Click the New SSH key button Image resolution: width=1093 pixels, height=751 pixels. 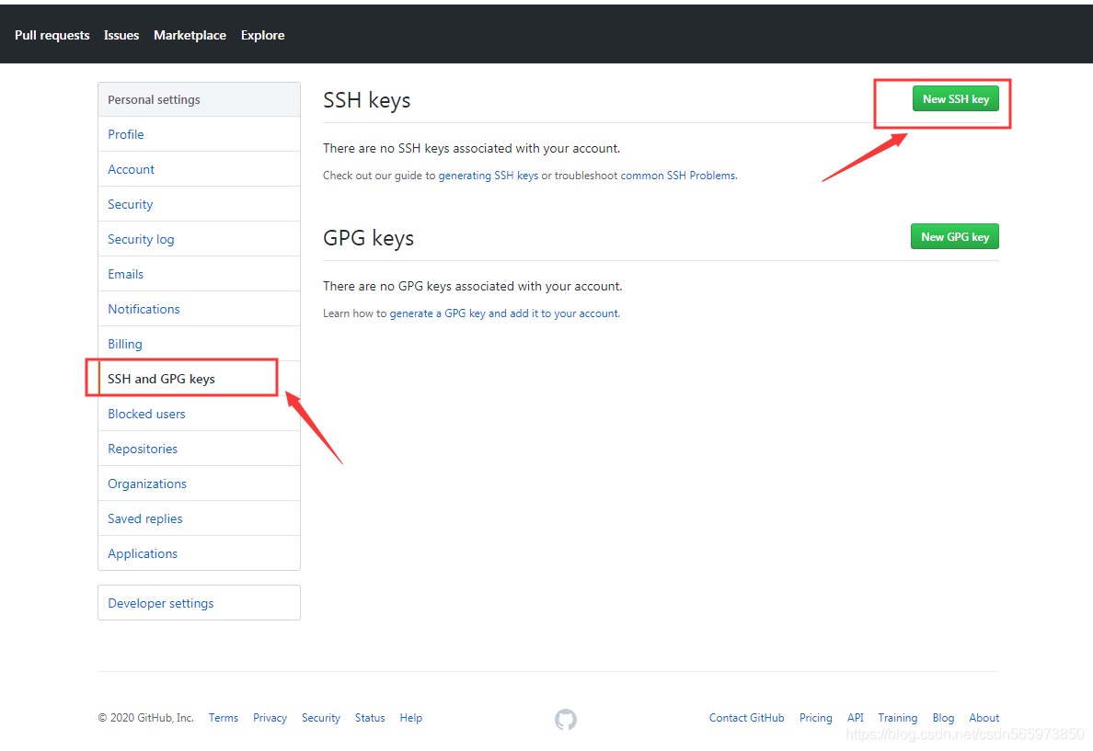pos(956,99)
